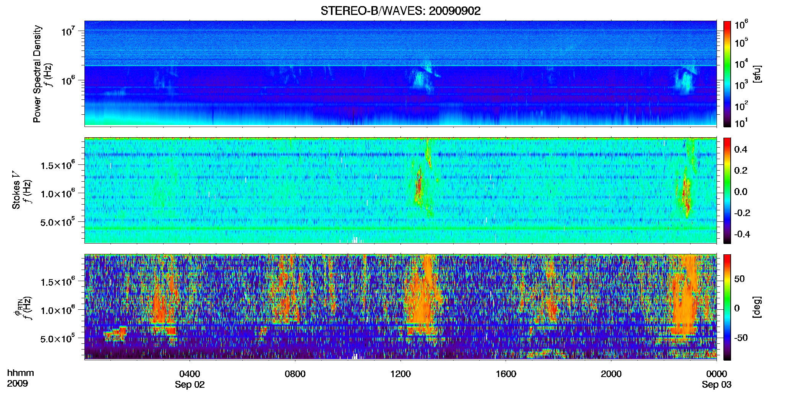Screen dimensions: 801x413
Task: Select the "Sep 02" date label
Action: pos(190,385)
